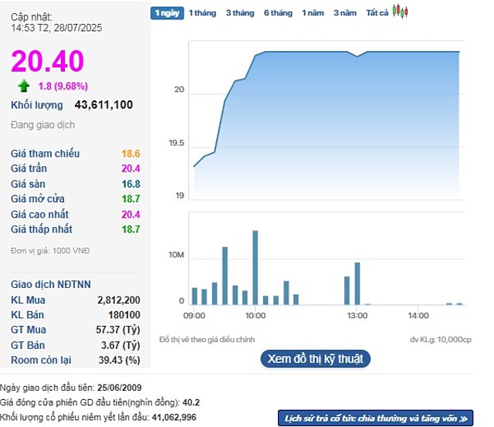Click the large 20.40 price value
Viewport: 494px width, 427px height.
pyautogui.click(x=47, y=61)
